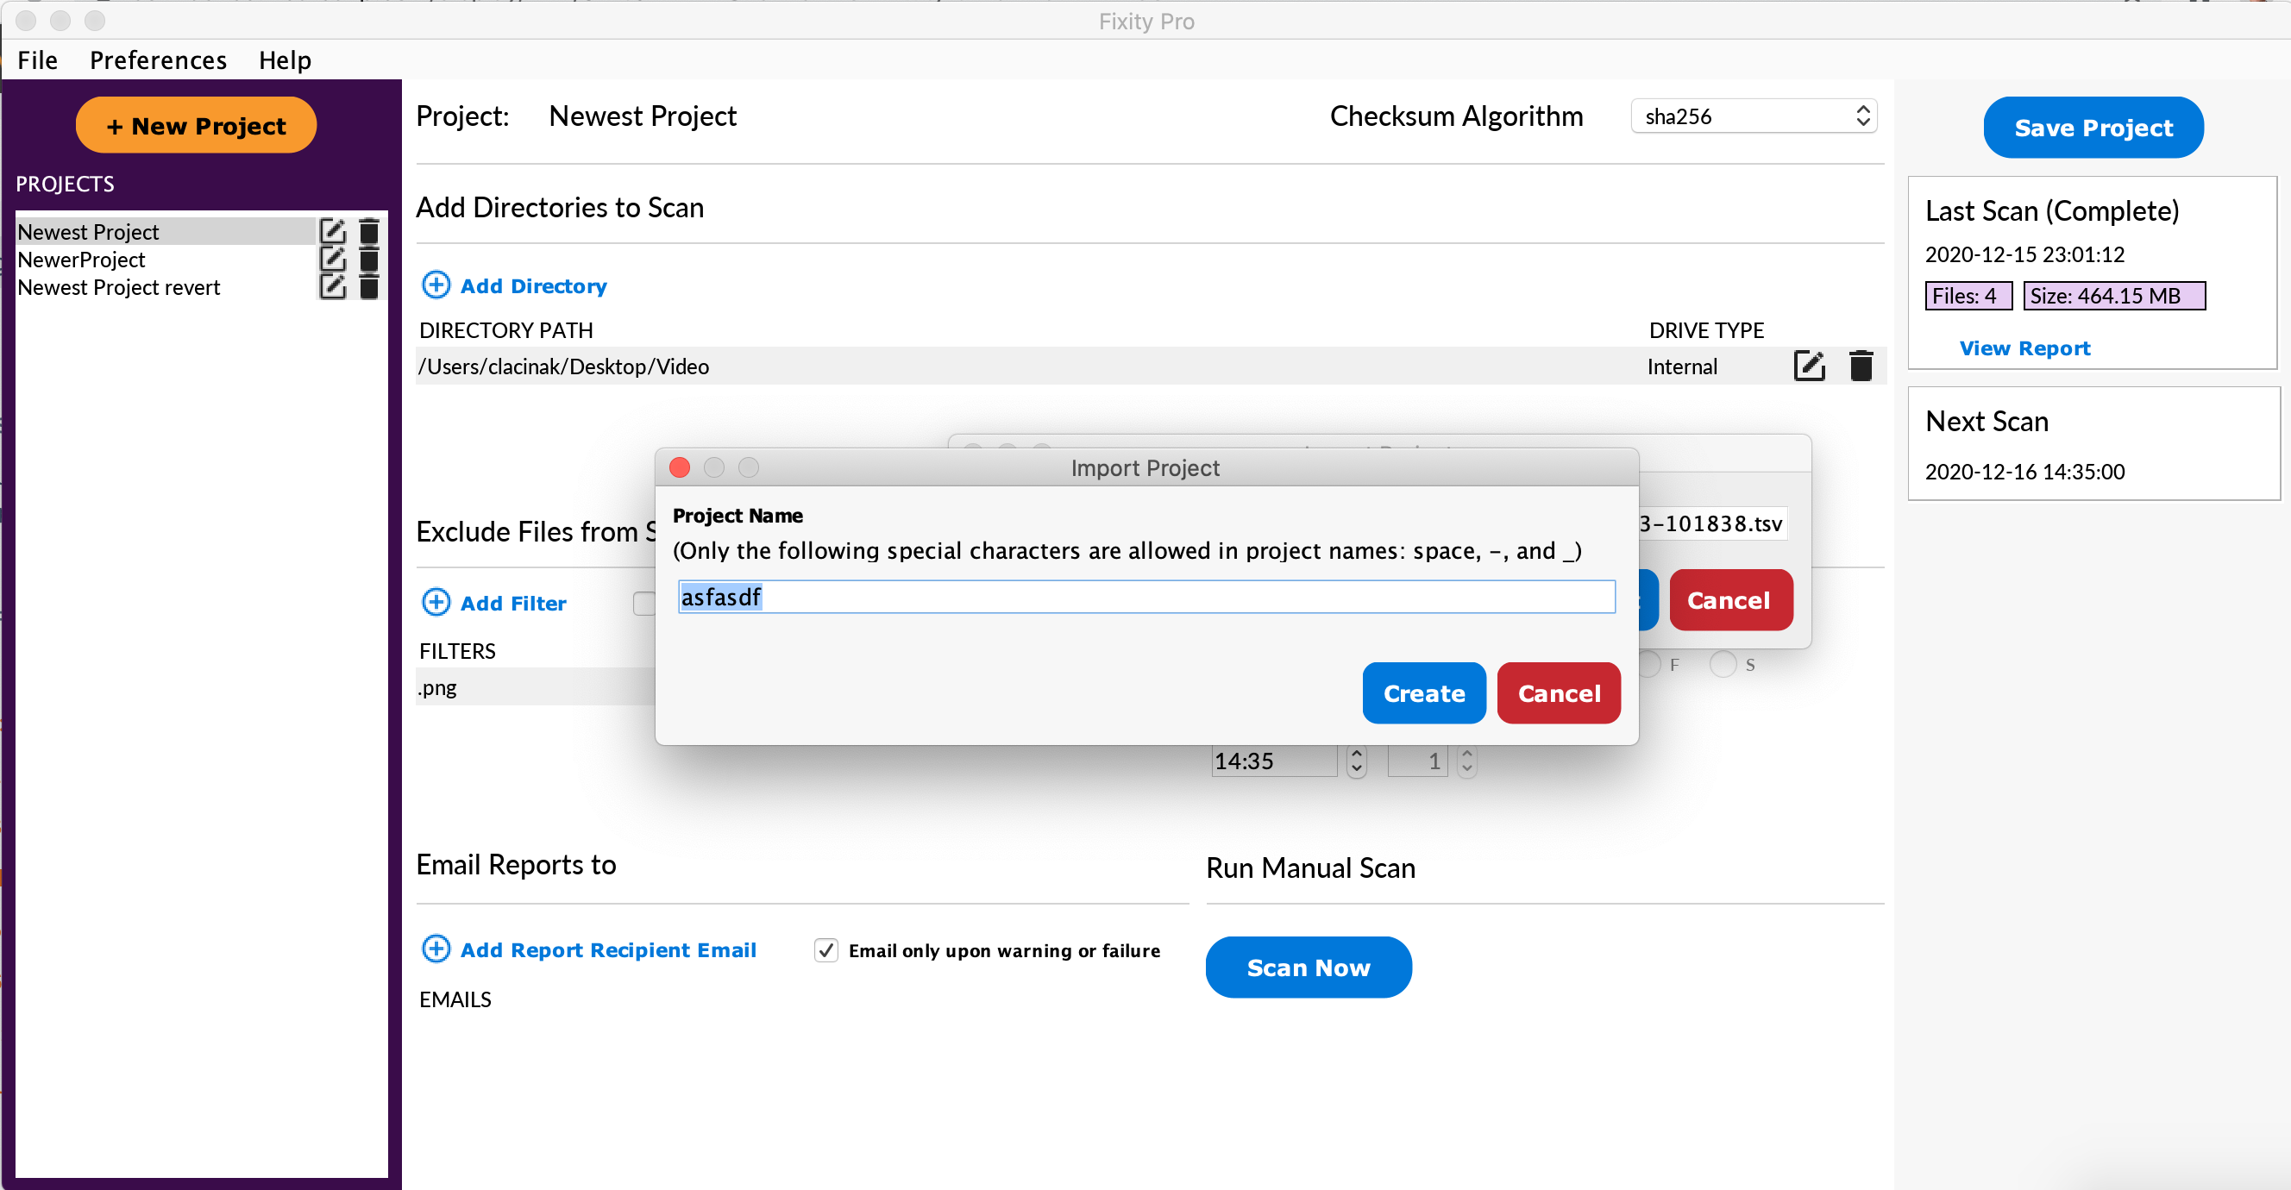Click the tsv file path field
The height and width of the screenshot is (1190, 2291).
pos(1712,523)
